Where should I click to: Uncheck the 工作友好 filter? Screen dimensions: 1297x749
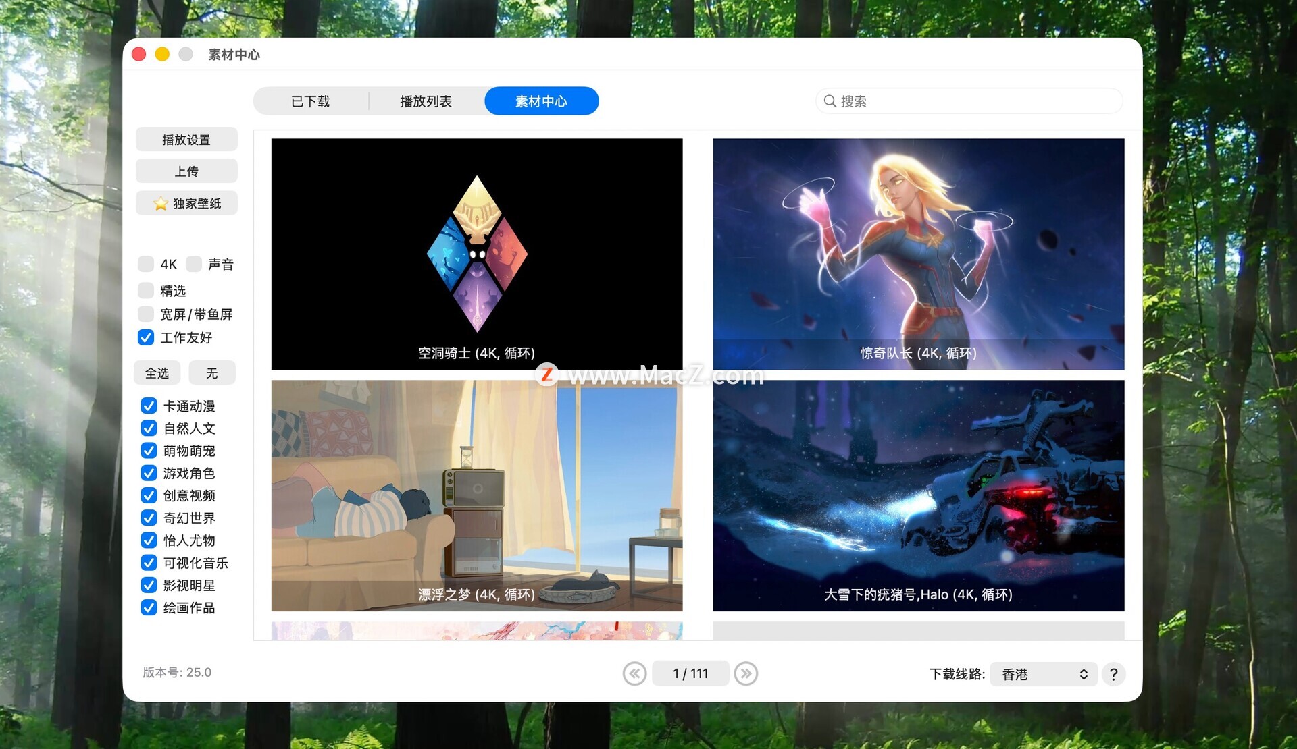click(x=146, y=337)
